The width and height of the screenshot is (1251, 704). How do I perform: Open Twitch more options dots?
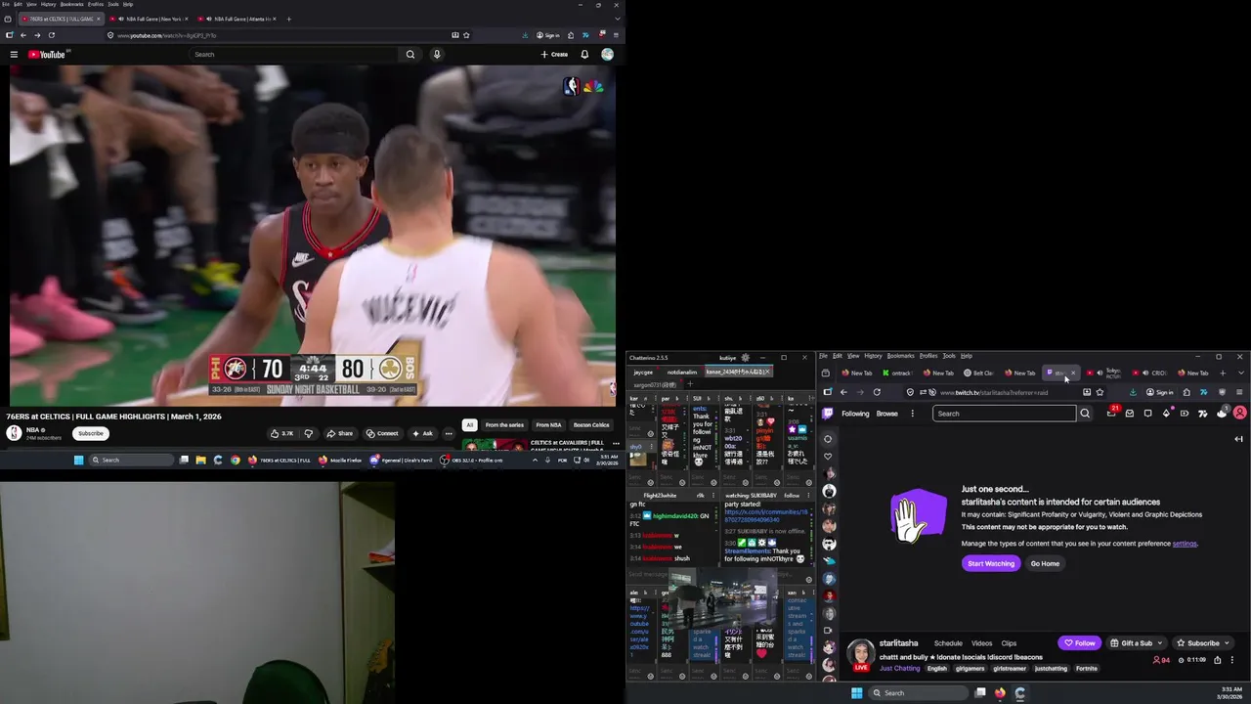point(913,414)
